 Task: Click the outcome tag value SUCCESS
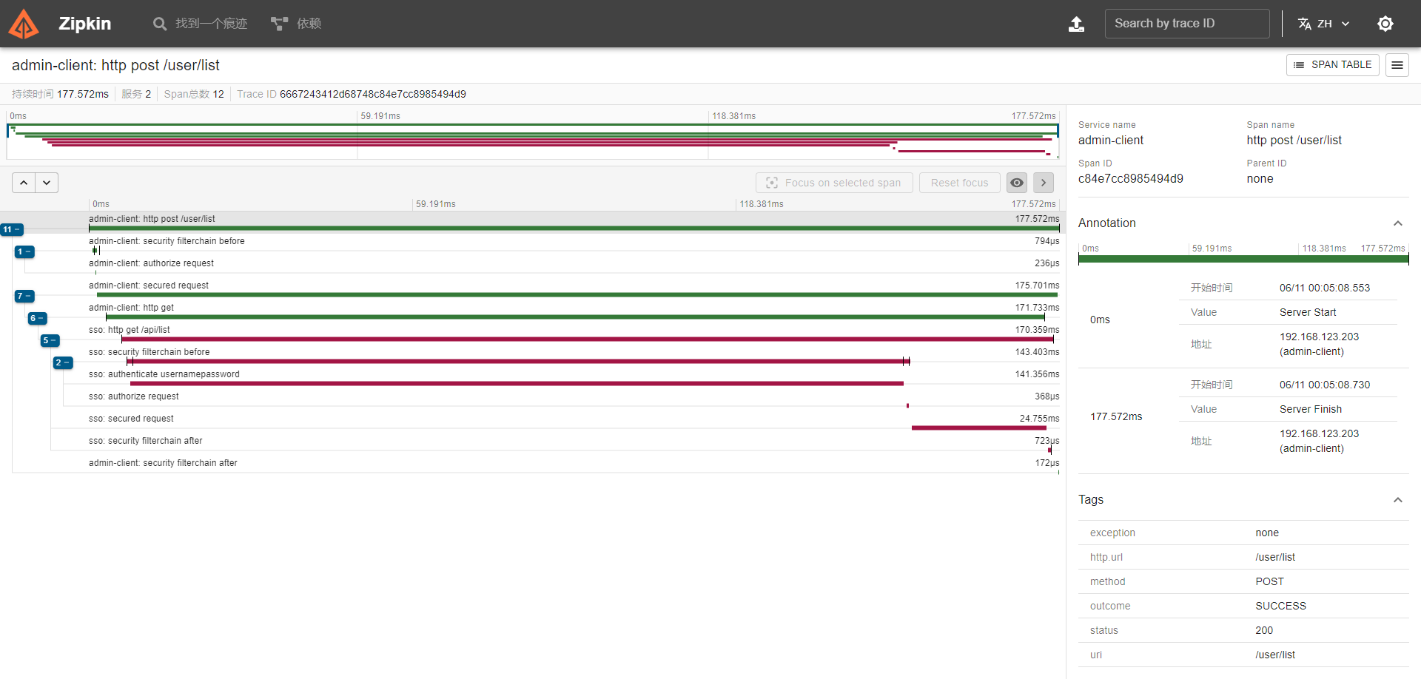point(1280,606)
